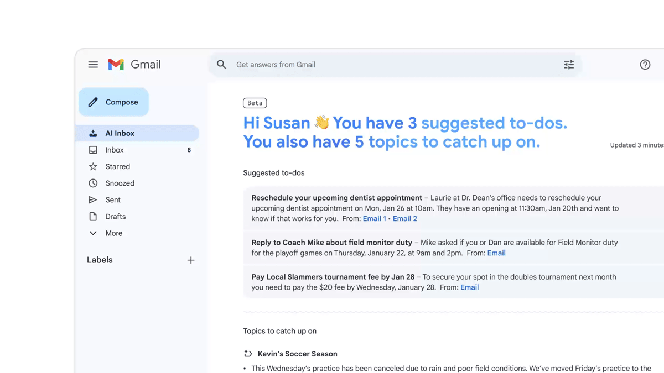Switch to the Inbox folder
This screenshot has width=664, height=373.
114,150
